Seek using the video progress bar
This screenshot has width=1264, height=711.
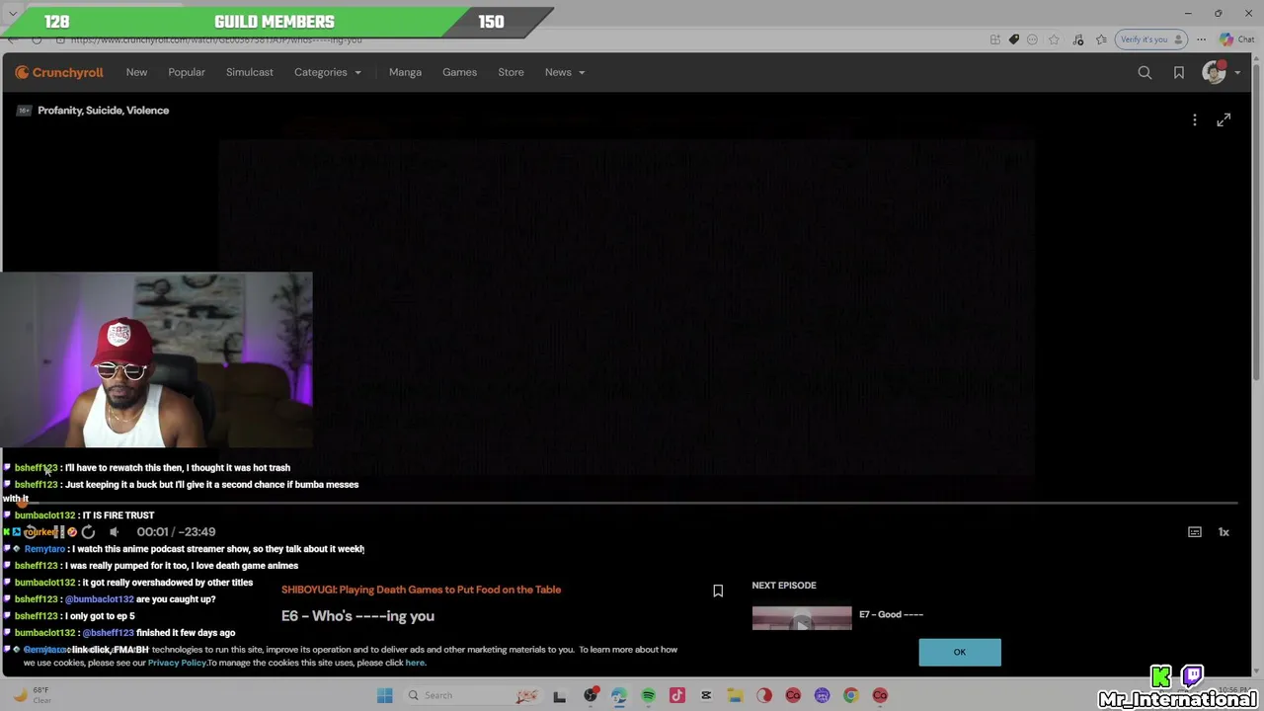point(632,504)
